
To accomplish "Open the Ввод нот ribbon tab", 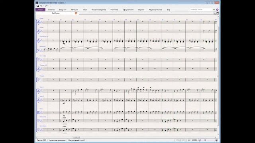I will (x=63, y=10).
